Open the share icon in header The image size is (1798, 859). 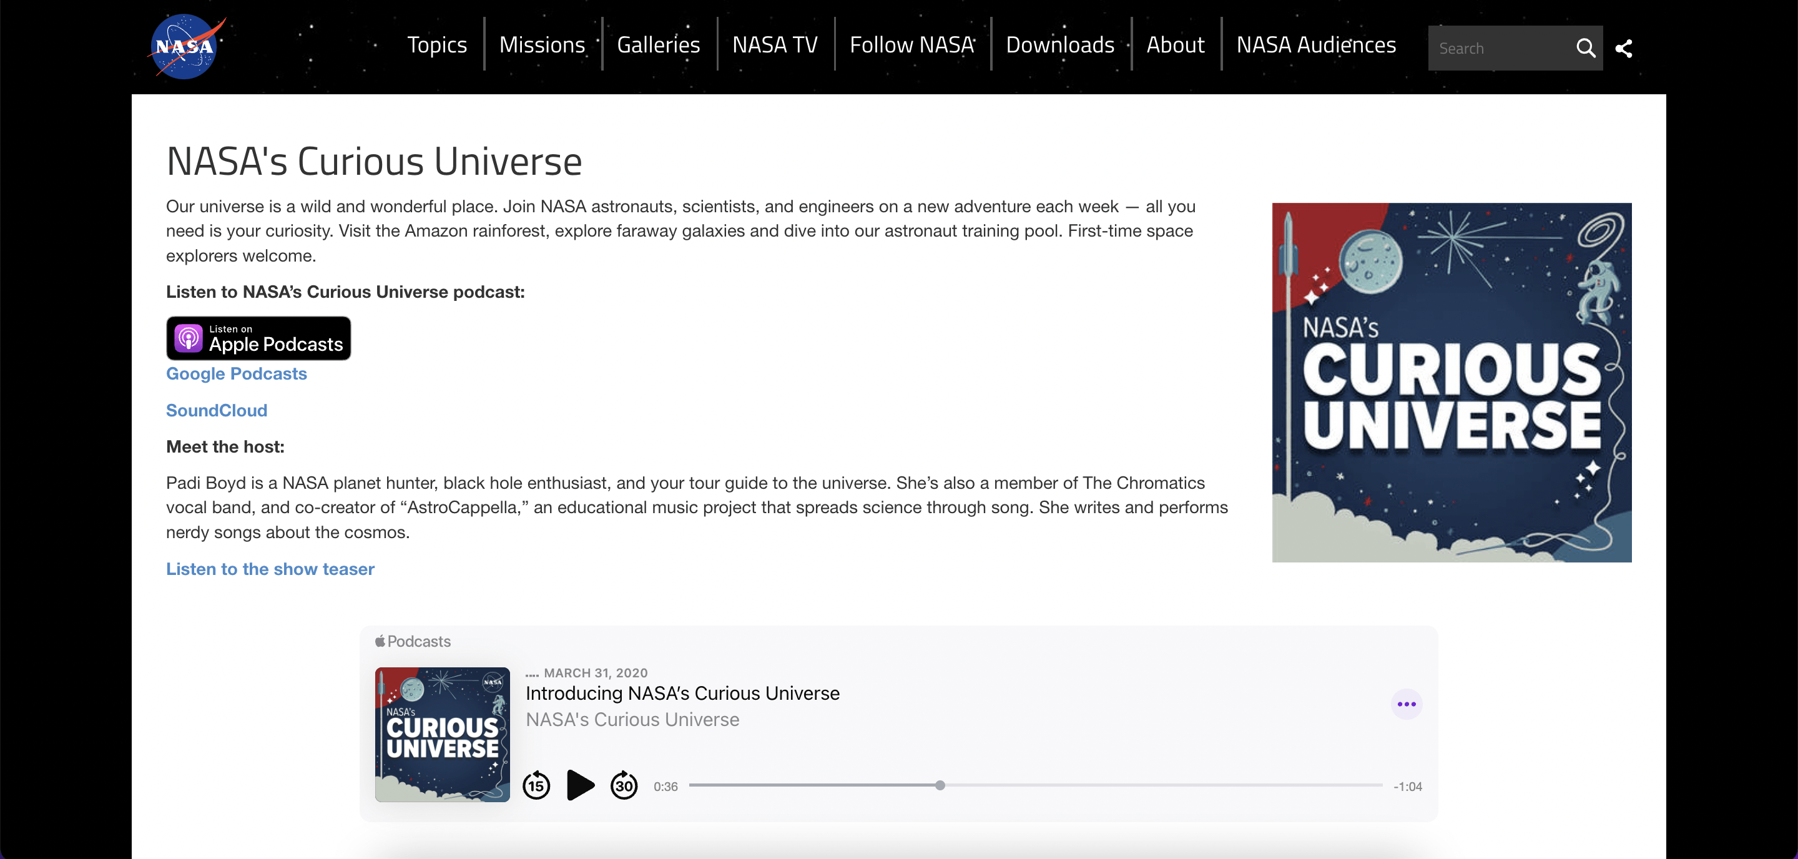click(1623, 48)
